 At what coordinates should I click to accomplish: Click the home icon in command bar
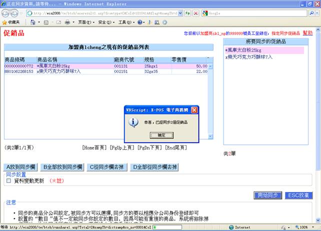click(33, 22)
